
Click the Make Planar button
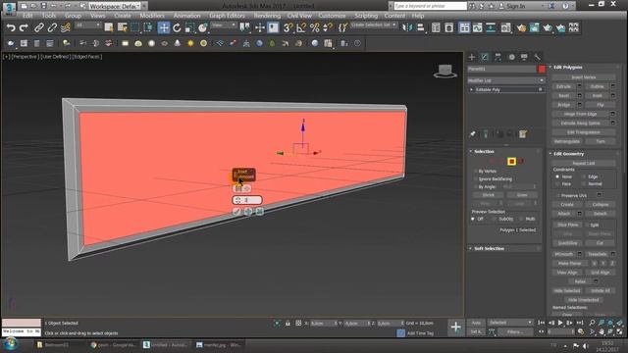pos(569,264)
